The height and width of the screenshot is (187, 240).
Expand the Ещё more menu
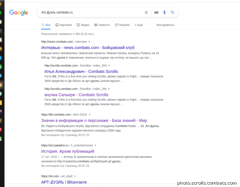139,25
